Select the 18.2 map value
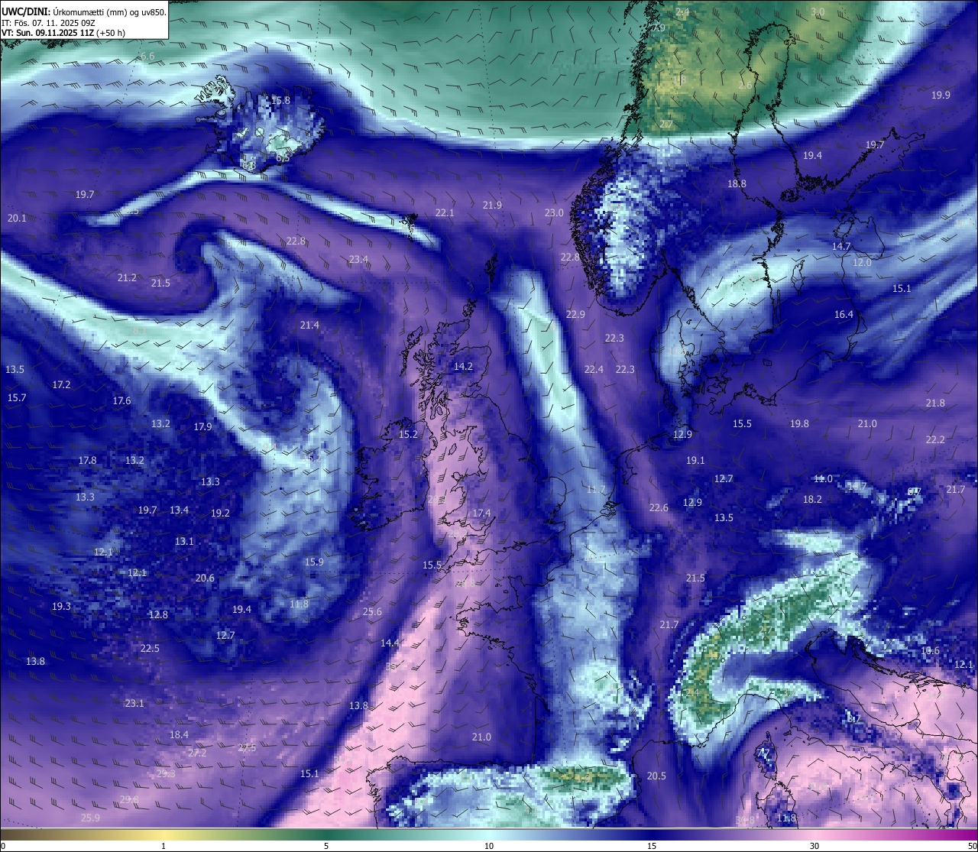 812,499
